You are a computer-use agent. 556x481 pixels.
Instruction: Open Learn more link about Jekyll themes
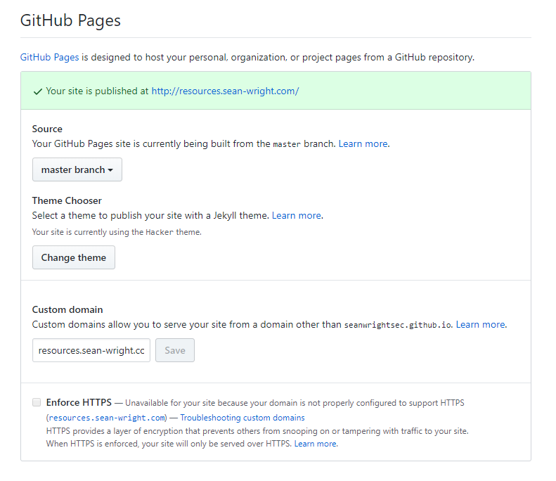click(x=297, y=215)
